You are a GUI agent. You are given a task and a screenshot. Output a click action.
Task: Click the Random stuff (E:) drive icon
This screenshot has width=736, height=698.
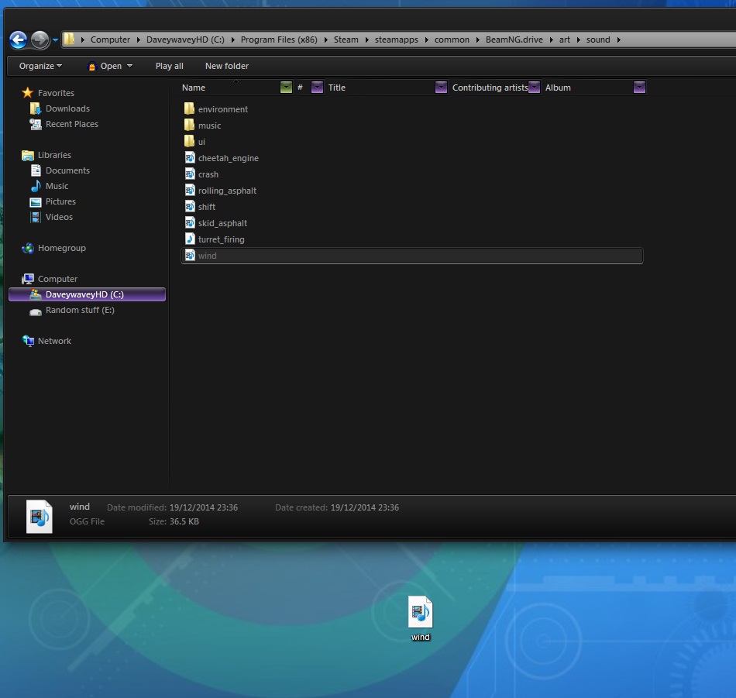tap(35, 311)
